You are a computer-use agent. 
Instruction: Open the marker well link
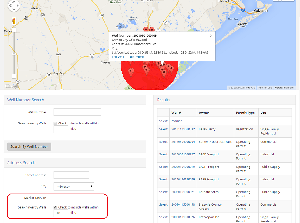point(177,121)
